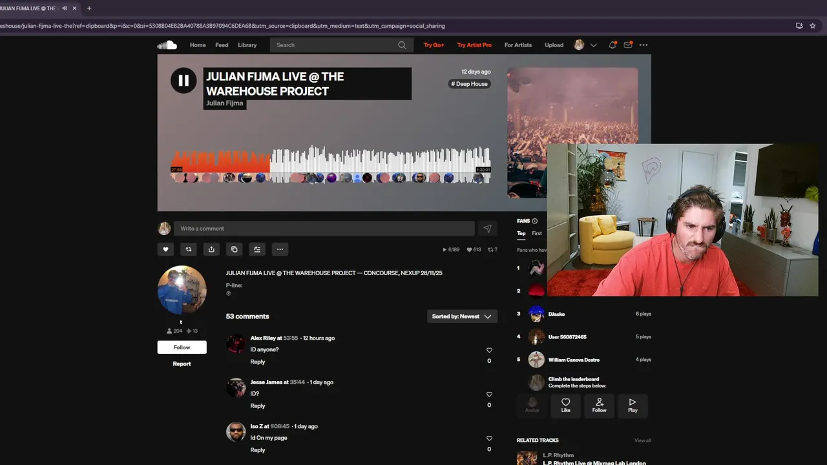The image size is (827, 465).
Task: Switch Fans list to Top tab
Action: tap(521, 233)
